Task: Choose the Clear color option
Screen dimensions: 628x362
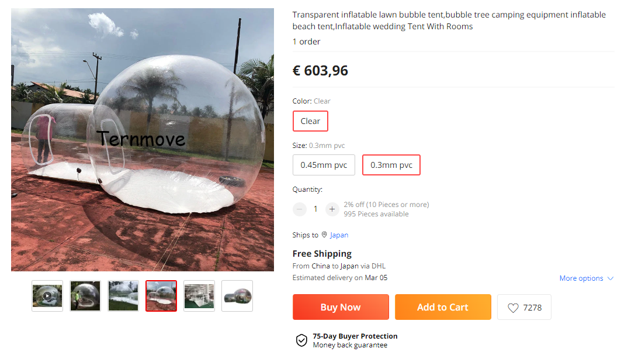Action: tap(310, 121)
